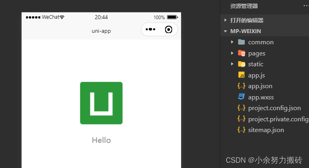The image size is (309, 168).
Task: Click the braces icon beside project.private.config
Action: 241,119
